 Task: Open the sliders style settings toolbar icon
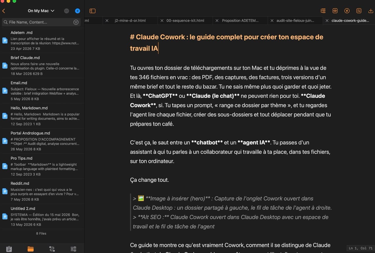point(359,11)
